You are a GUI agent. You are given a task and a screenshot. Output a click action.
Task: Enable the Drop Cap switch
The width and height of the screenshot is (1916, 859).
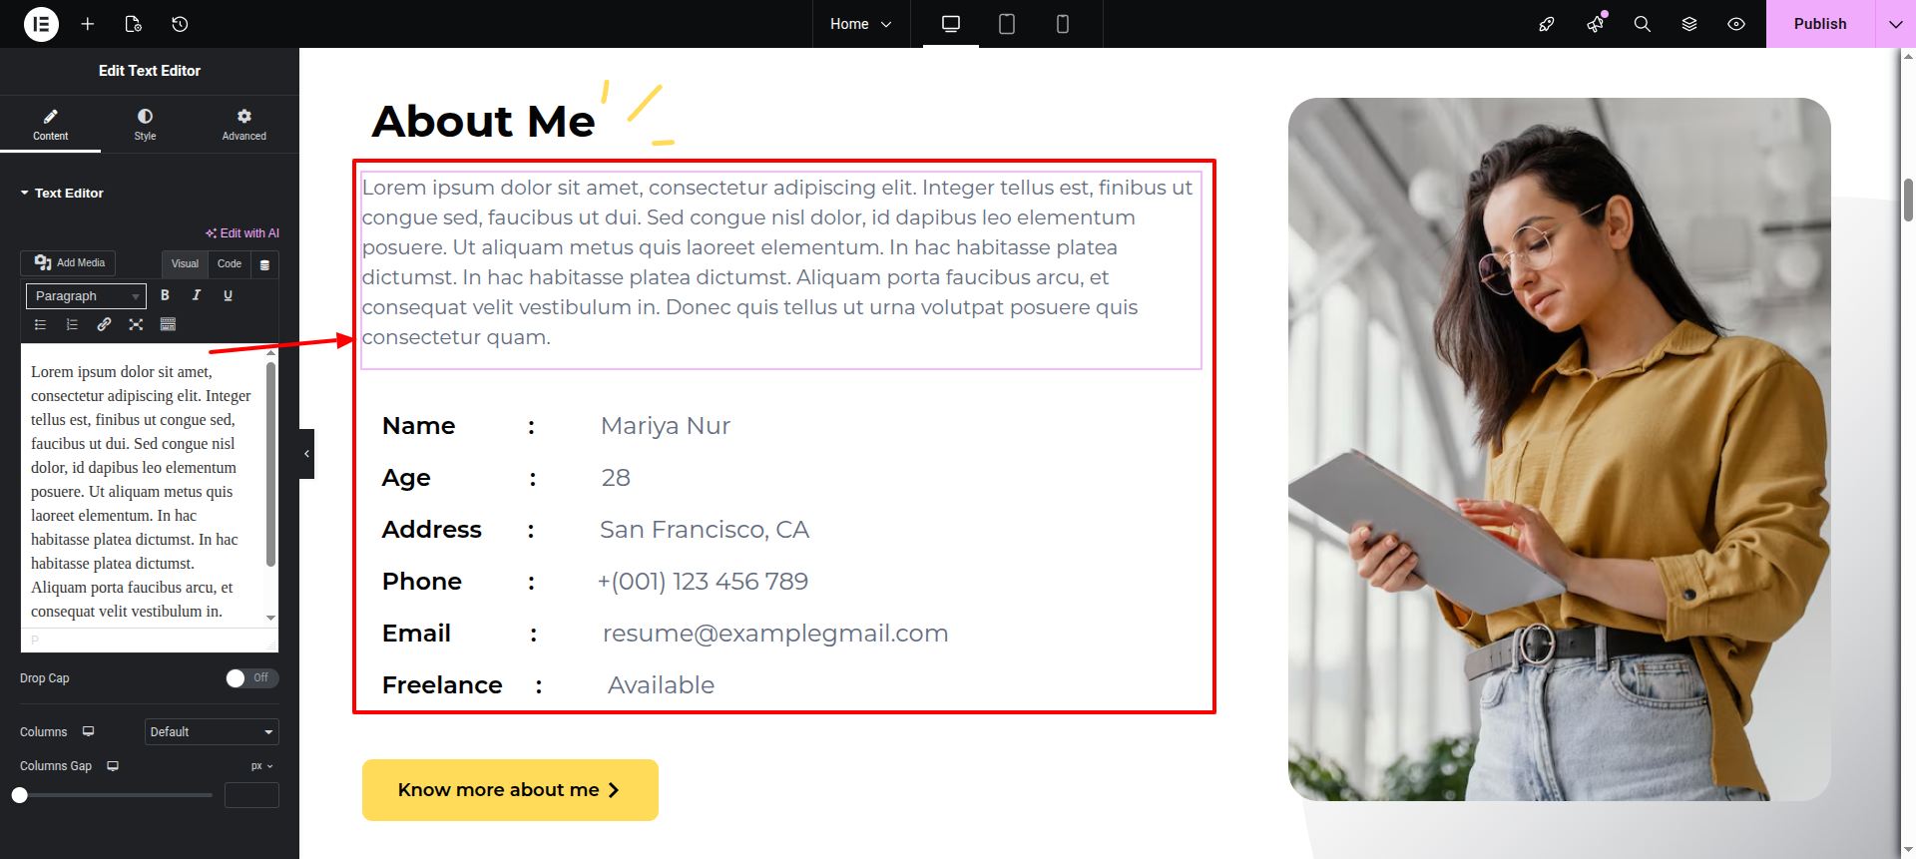coord(251,678)
